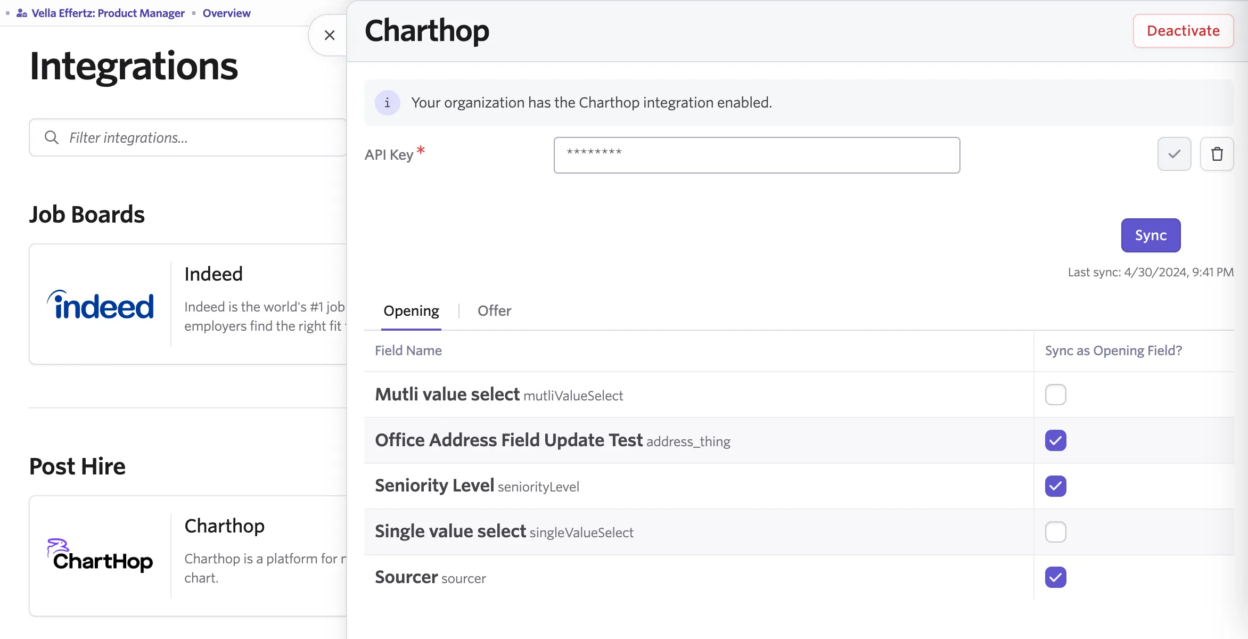The height and width of the screenshot is (639, 1248).
Task: Switch to the Offer tab
Action: click(494, 310)
